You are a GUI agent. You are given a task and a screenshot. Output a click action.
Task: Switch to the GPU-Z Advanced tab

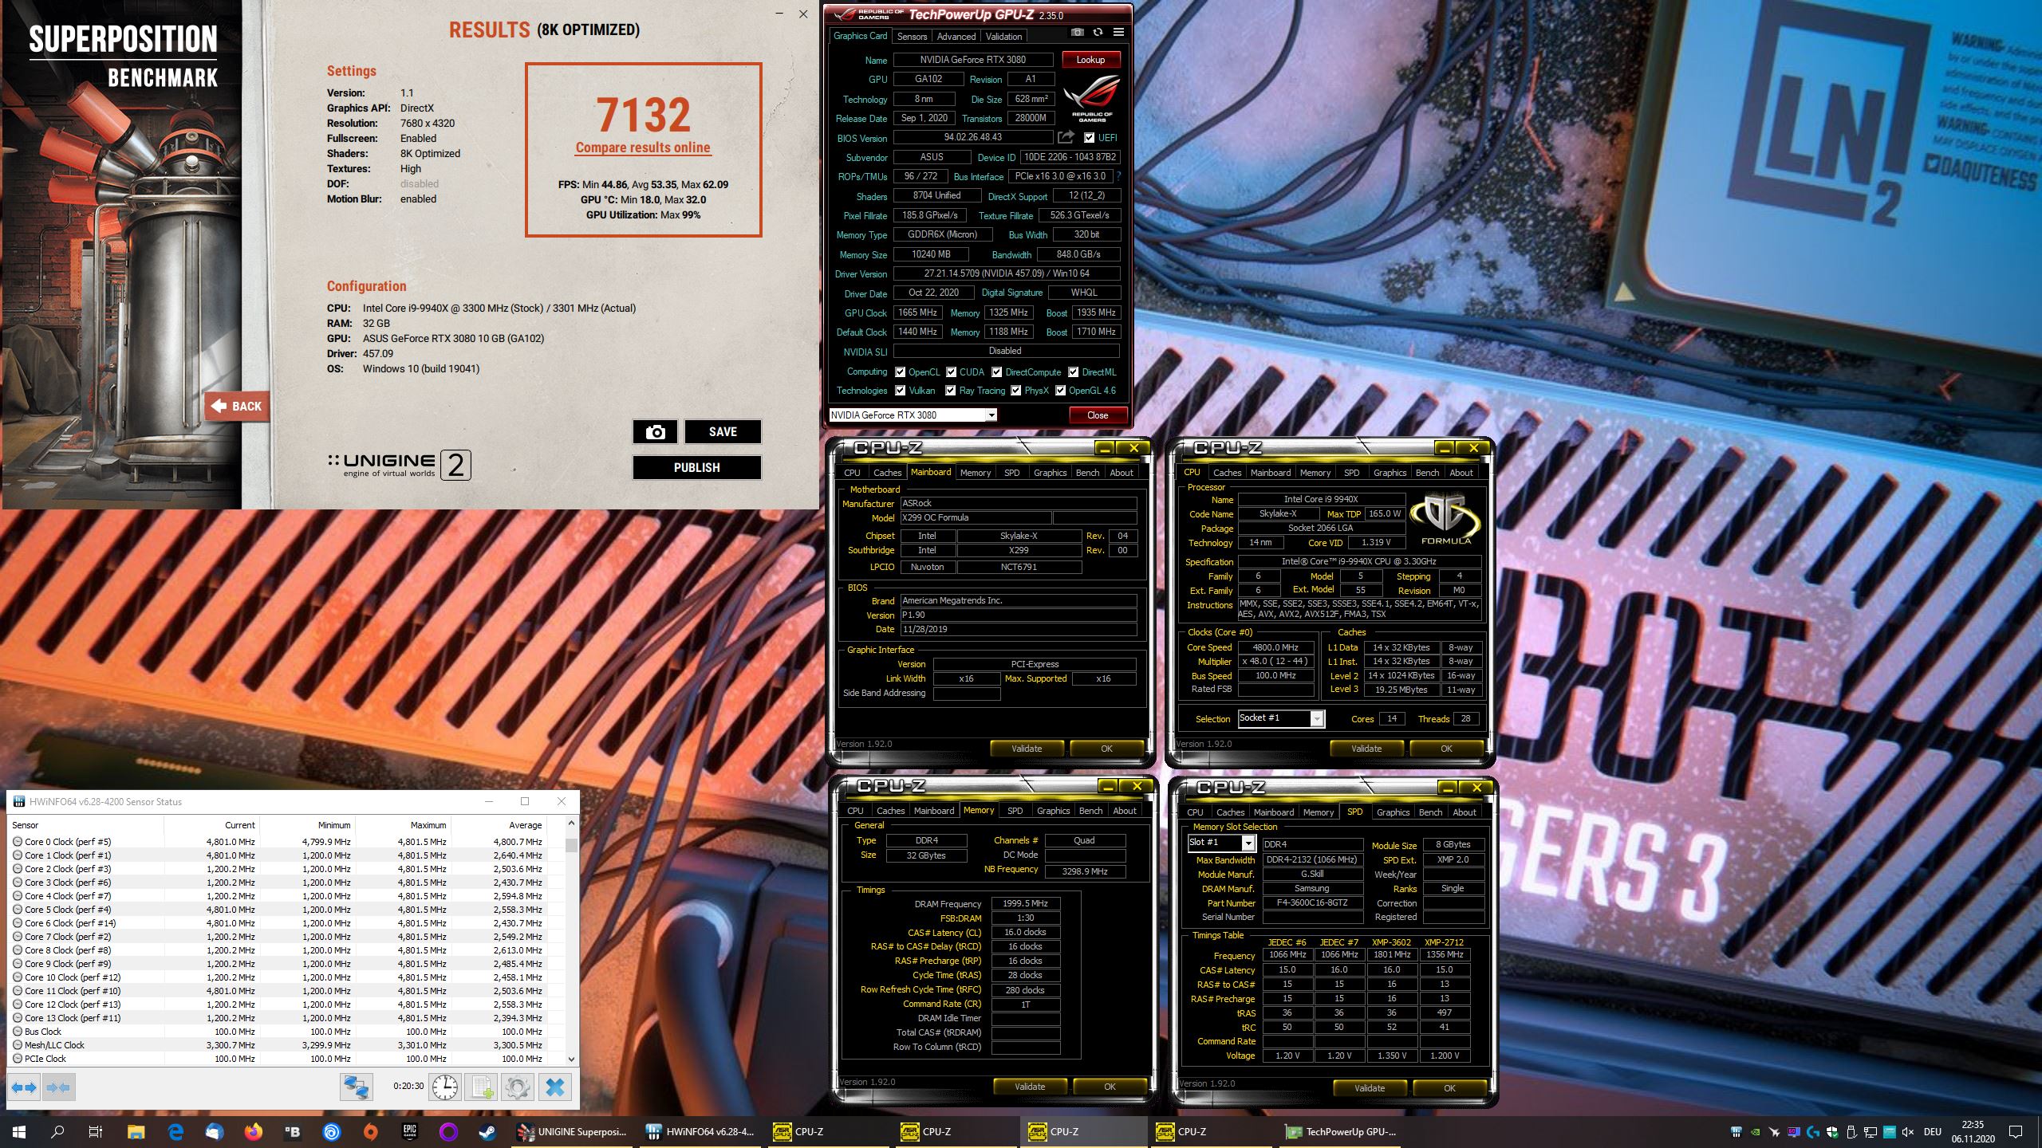[x=956, y=36]
